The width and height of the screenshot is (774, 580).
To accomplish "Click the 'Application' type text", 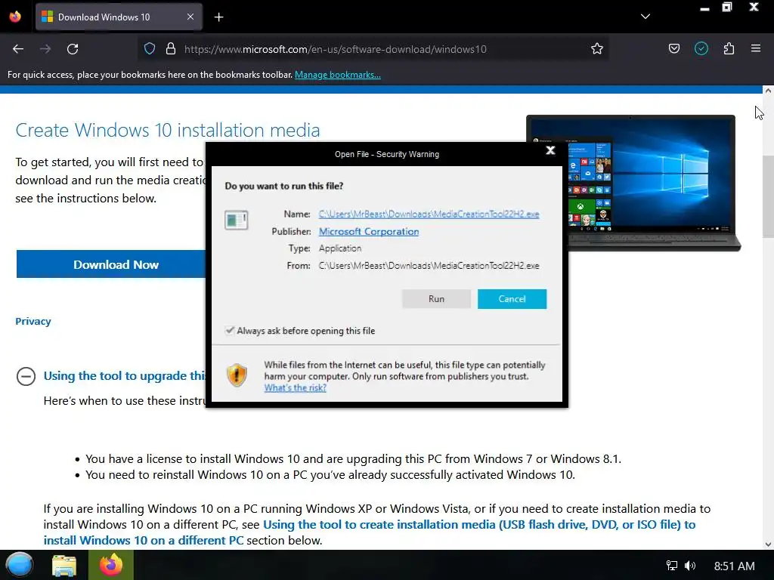I will coord(340,248).
